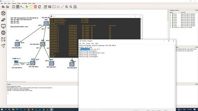Screen dimensions: 198x111
Task: Click the Console column header
Action: click(x=189, y=12)
